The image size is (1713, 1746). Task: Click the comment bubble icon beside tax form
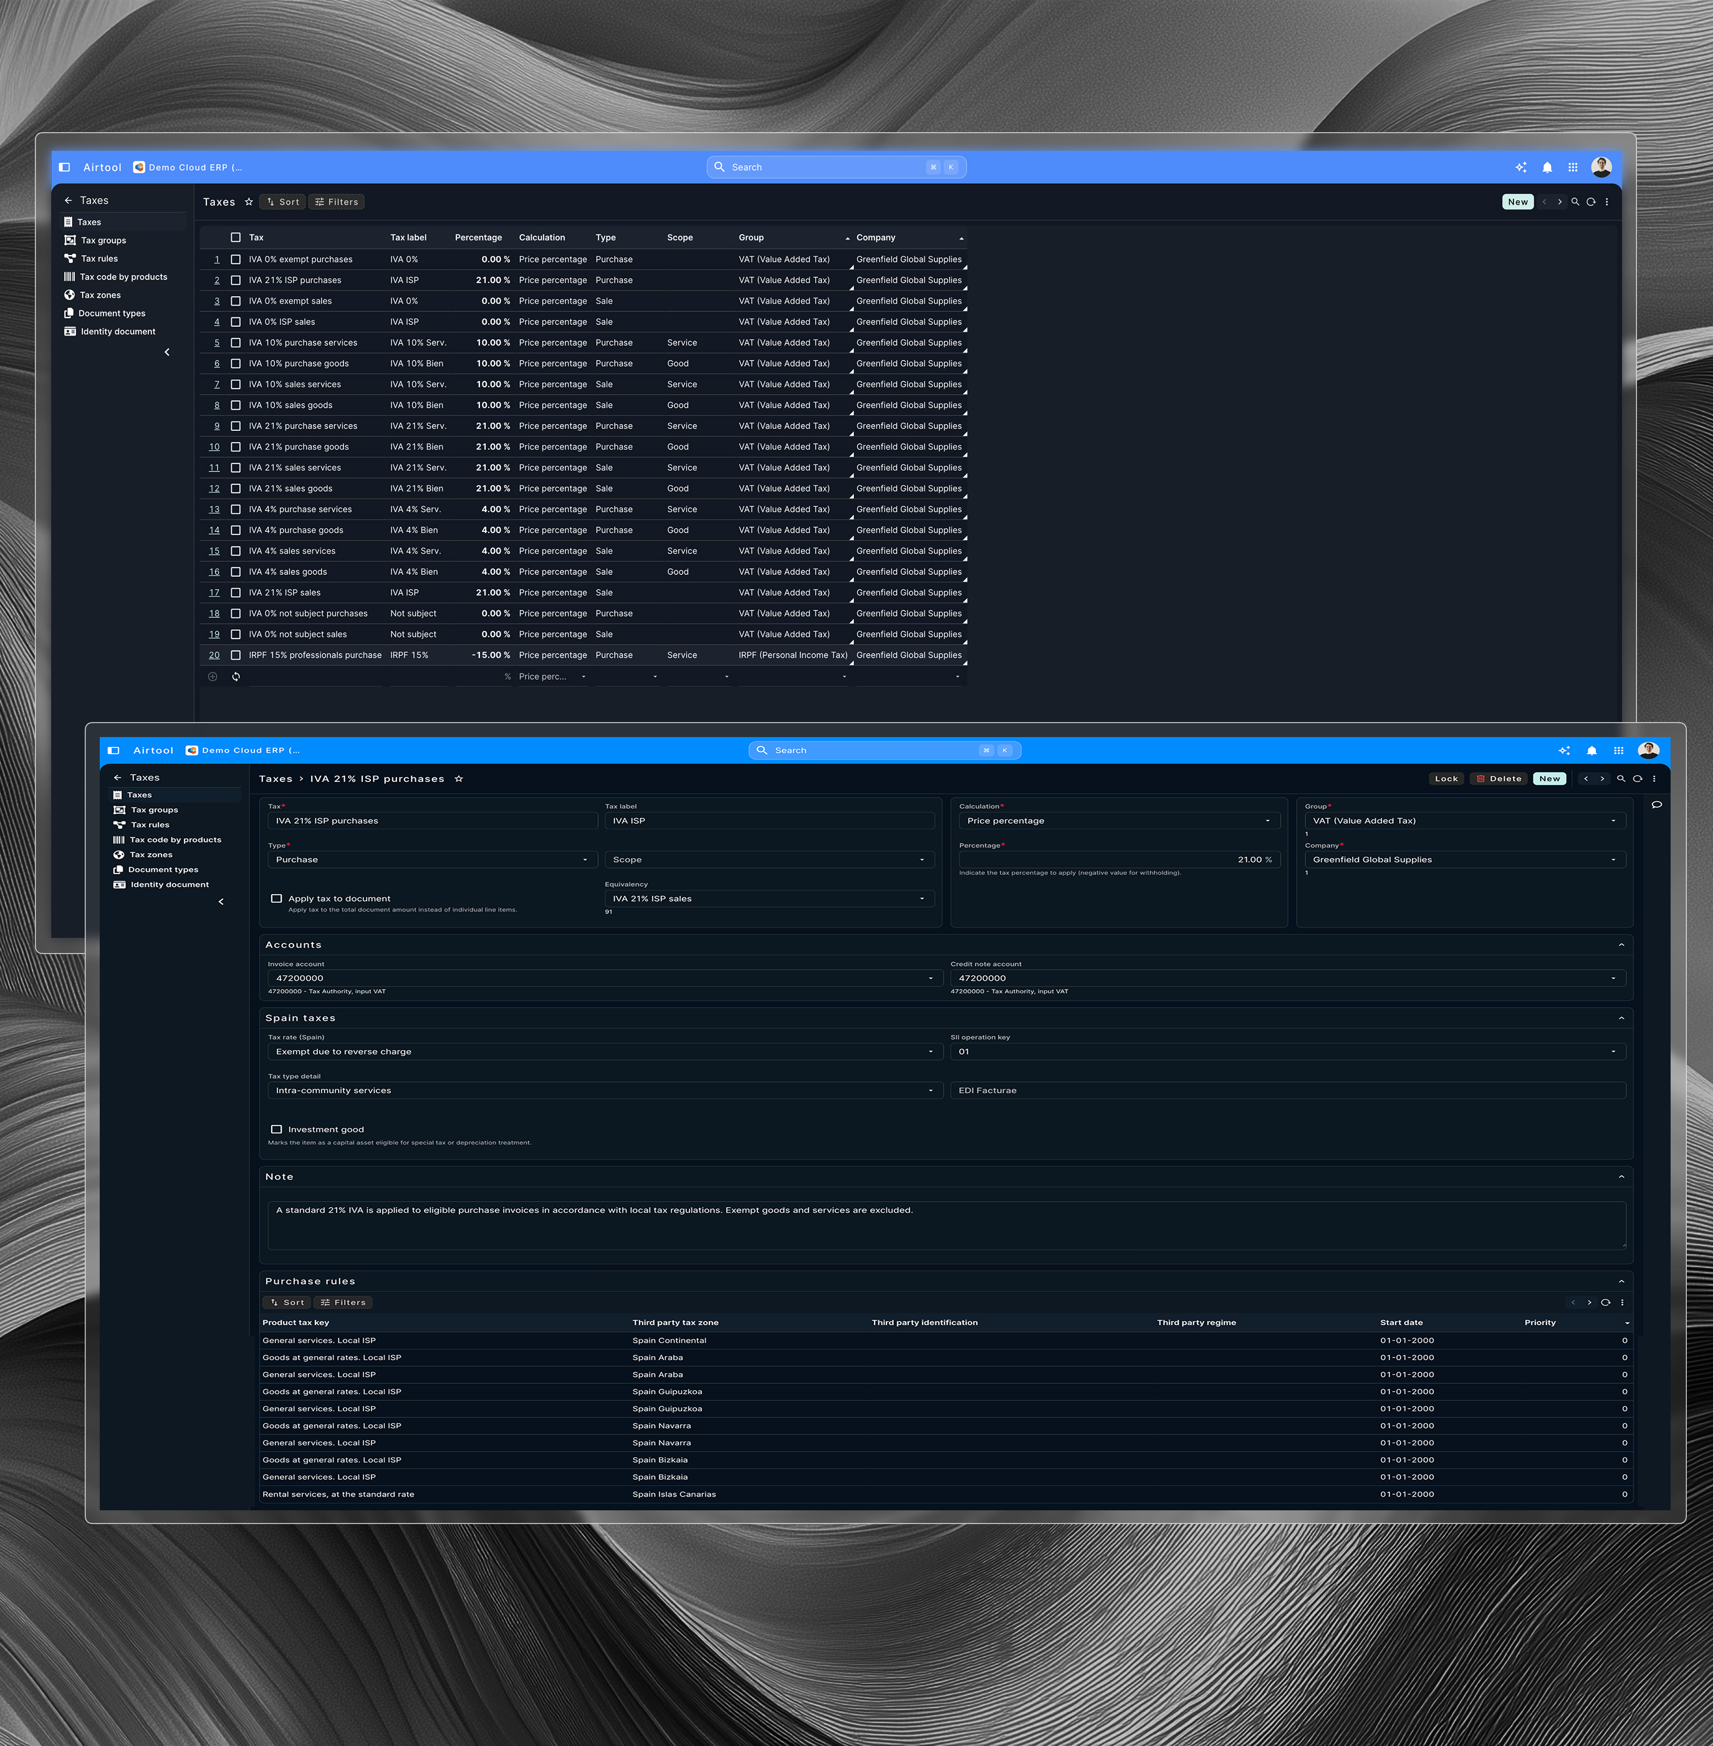[1656, 804]
